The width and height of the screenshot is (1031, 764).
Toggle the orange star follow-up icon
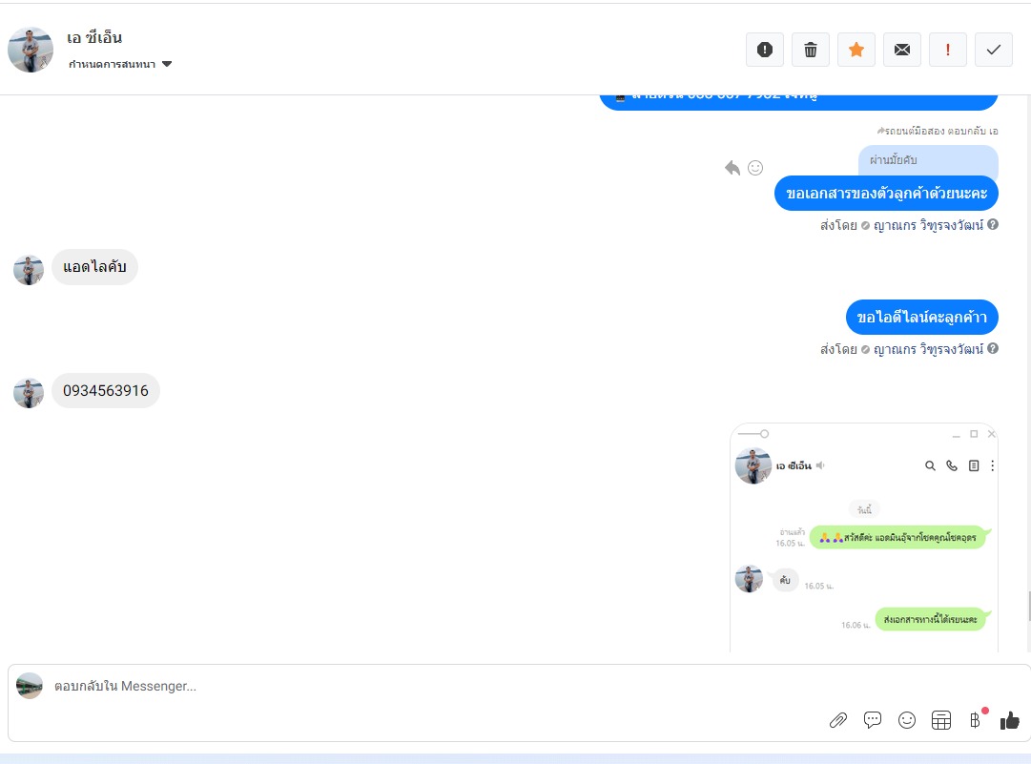(x=856, y=50)
